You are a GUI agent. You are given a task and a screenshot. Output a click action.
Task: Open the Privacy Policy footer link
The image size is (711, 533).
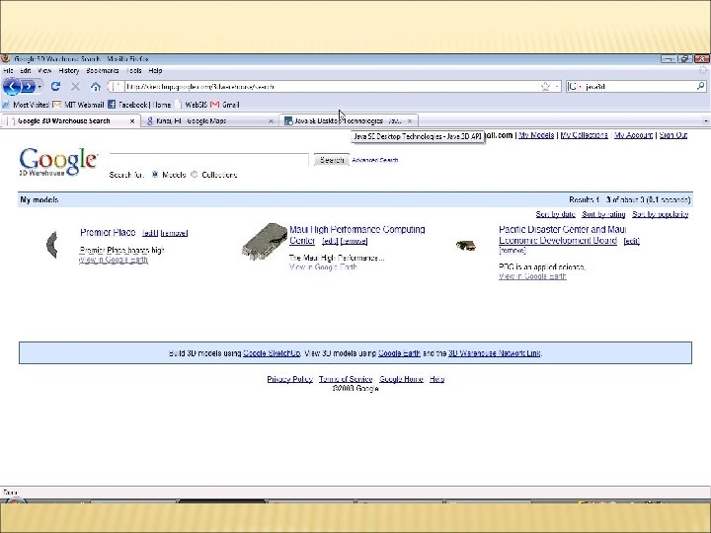[x=289, y=379]
